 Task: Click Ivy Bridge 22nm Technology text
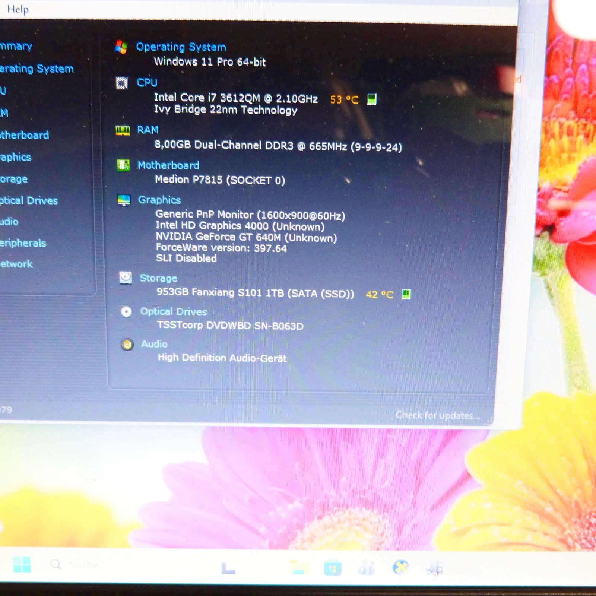click(x=226, y=110)
